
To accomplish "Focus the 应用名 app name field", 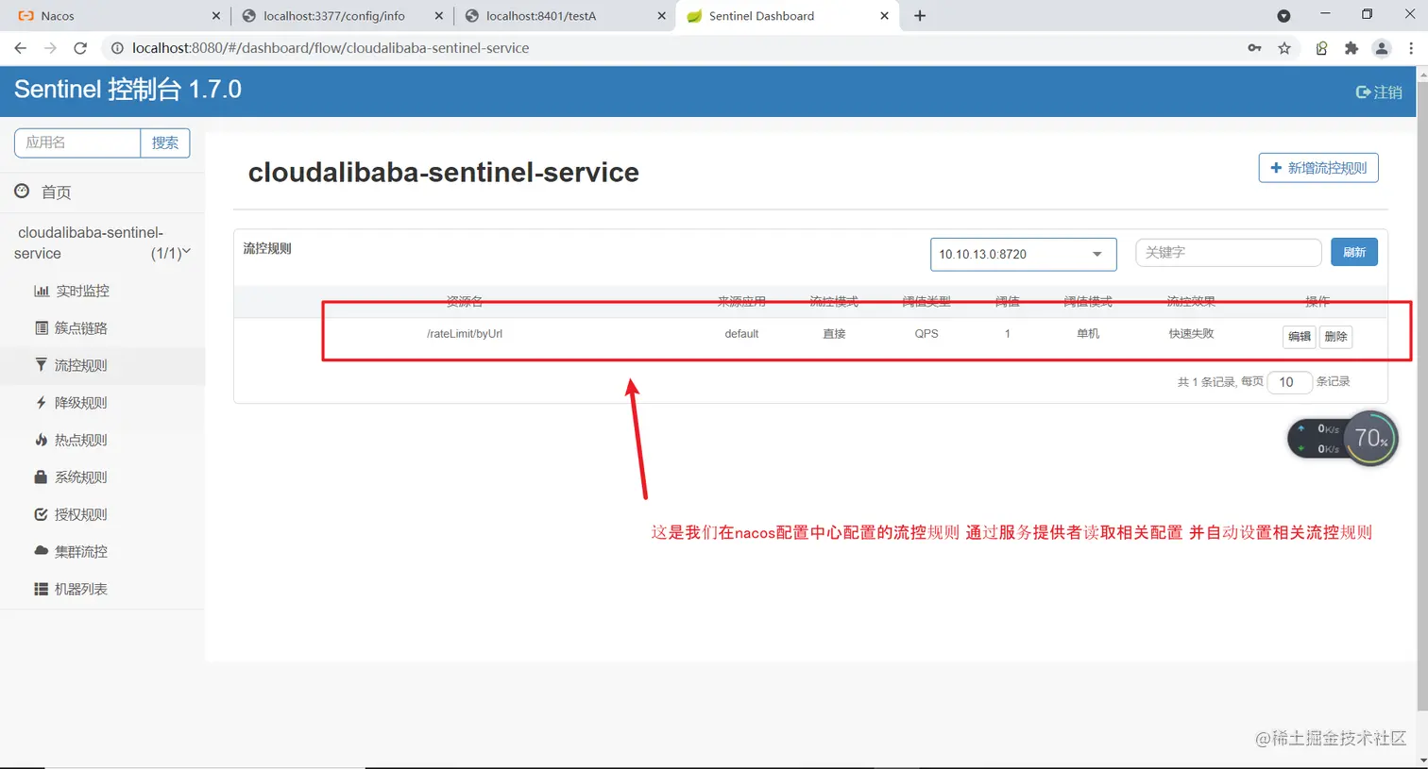I will pyautogui.click(x=77, y=142).
